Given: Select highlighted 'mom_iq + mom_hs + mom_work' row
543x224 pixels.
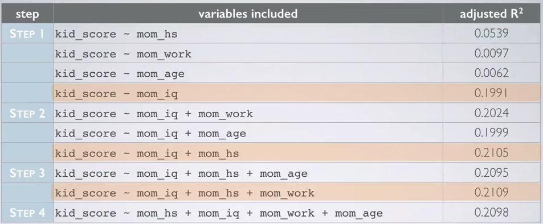Looking at the screenshot, I should click(x=296, y=193).
